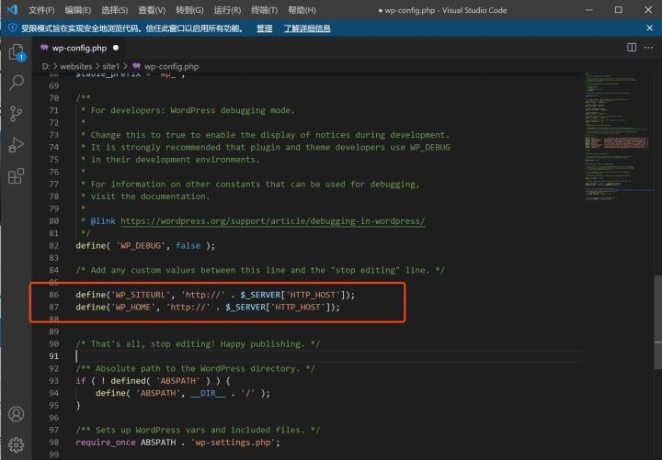Open the 文件(F) menu

coord(41,10)
